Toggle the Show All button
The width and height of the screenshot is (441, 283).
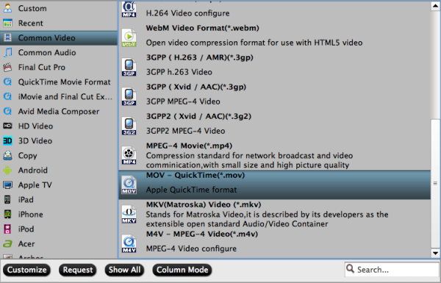pyautogui.click(x=124, y=270)
